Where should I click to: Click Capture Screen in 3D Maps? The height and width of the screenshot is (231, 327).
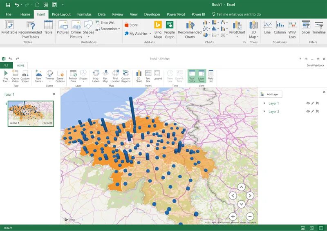pyautogui.click(x=25, y=76)
